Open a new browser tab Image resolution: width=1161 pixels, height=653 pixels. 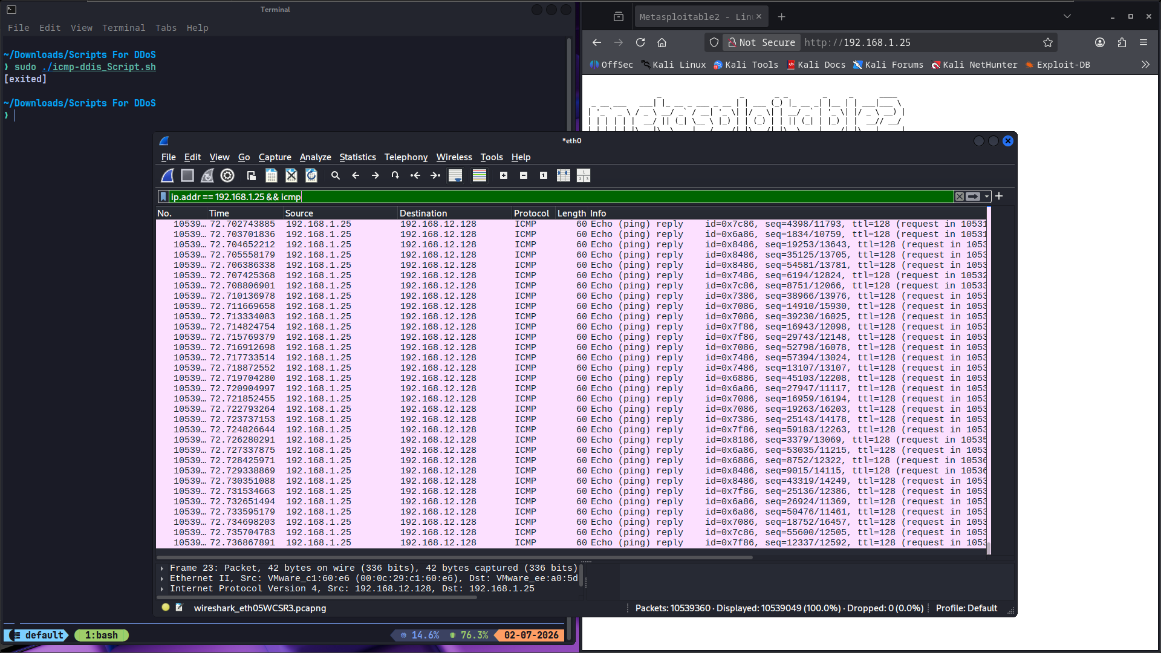pos(781,17)
